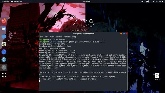
Task: Open the File menu in terminal
Action: (42, 37)
